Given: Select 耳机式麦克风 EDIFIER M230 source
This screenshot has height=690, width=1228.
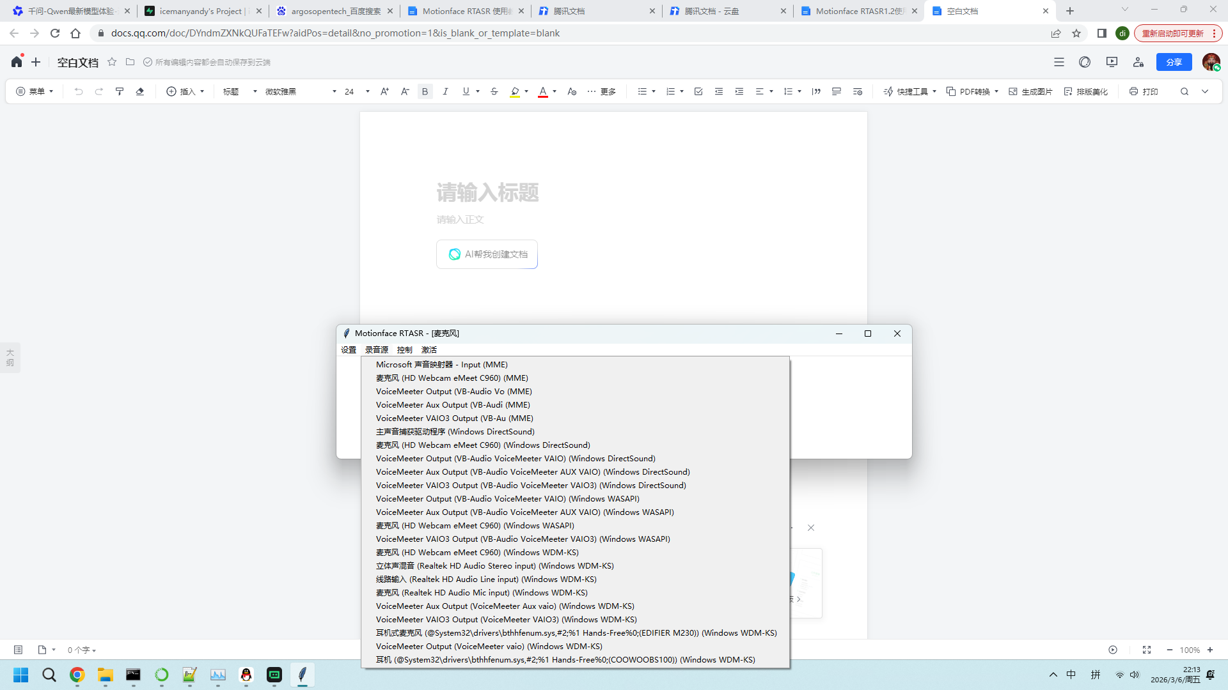Looking at the screenshot, I should click(576, 633).
